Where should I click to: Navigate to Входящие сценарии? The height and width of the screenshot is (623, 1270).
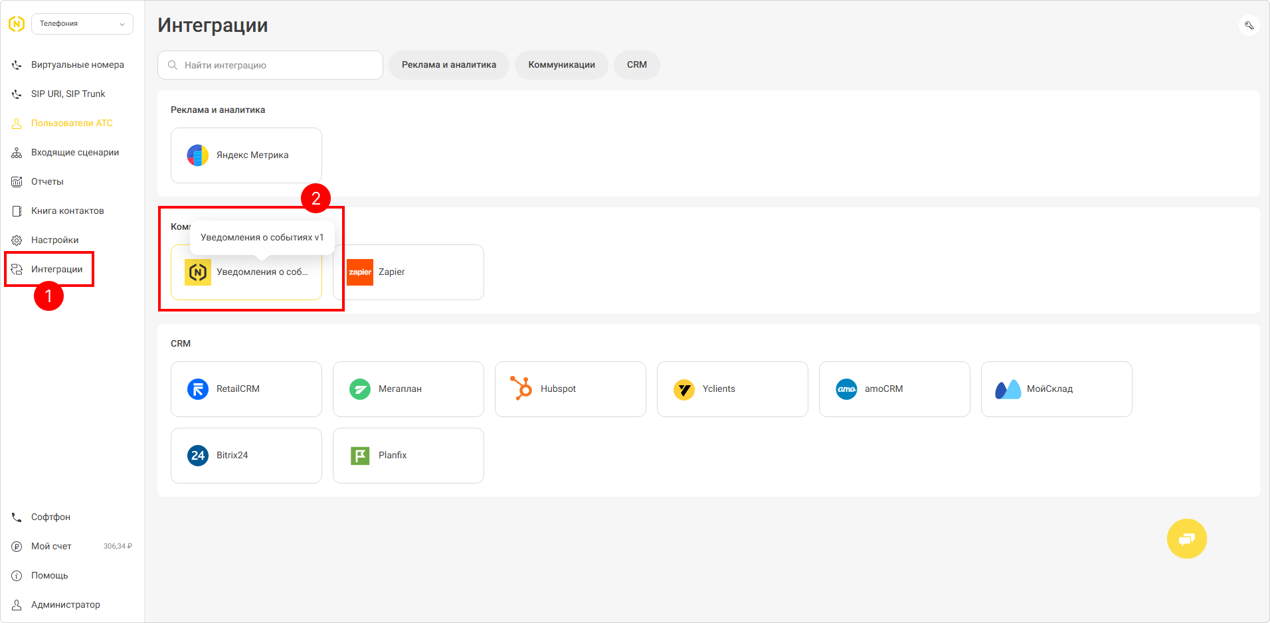coord(75,153)
